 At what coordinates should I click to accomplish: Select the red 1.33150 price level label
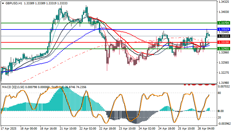224,42
